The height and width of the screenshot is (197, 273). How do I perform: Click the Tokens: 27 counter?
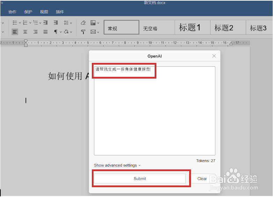point(206,161)
